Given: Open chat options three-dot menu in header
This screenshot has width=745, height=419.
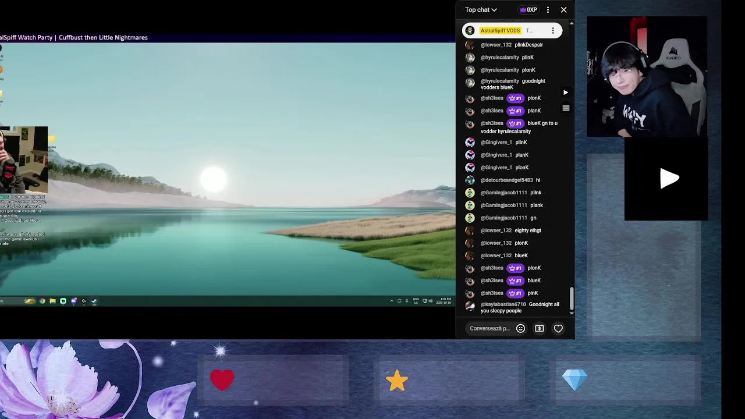Looking at the screenshot, I should click(x=548, y=10).
